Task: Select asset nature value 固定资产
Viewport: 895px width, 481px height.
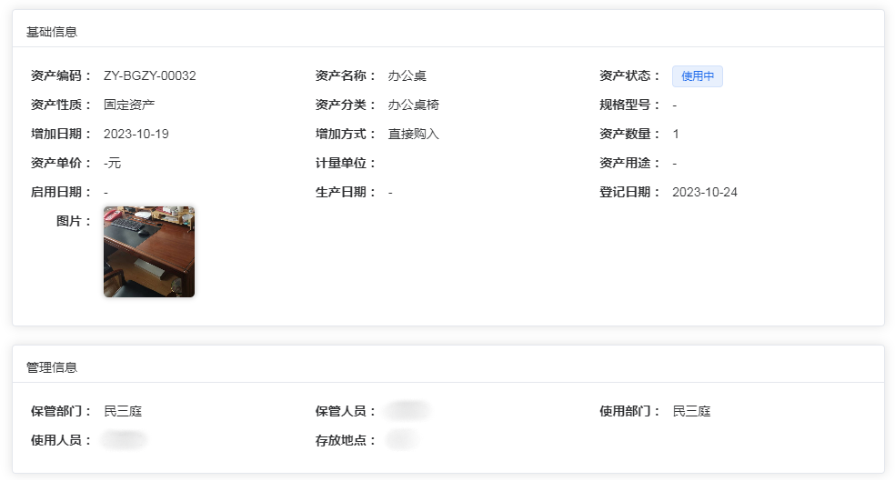Action: tap(129, 105)
